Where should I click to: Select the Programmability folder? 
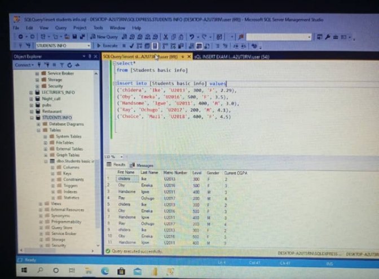point(66,222)
